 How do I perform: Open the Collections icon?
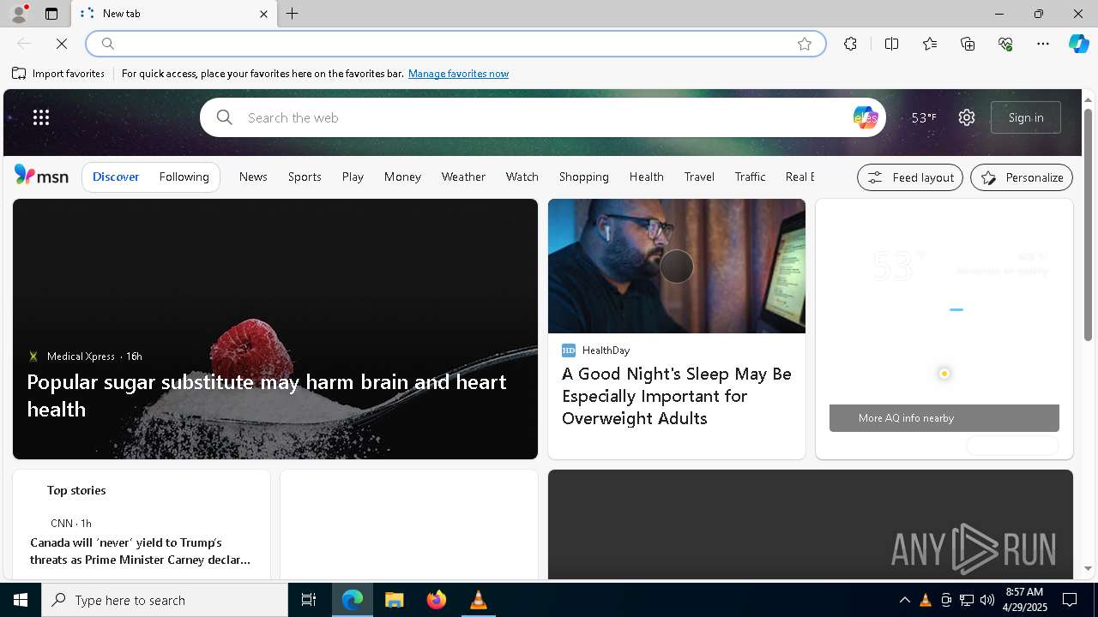968,44
